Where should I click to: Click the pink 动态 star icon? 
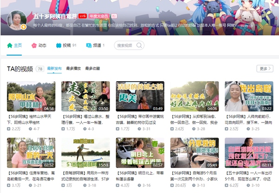(x=33, y=45)
